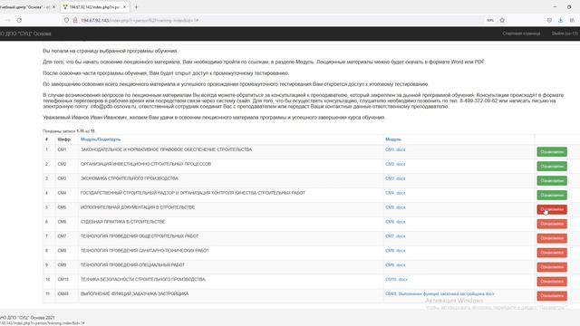Mark CM10 as read with the red 'Ознакомлен' button
This screenshot has width=580, height=326.
coord(552,282)
